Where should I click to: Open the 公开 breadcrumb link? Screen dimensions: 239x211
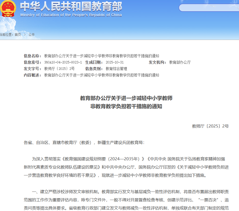coord(32,35)
